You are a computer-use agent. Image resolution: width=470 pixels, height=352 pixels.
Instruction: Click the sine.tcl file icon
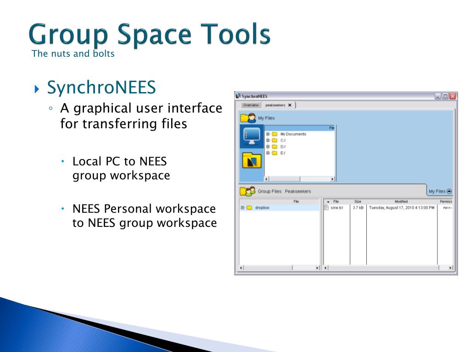(327, 208)
